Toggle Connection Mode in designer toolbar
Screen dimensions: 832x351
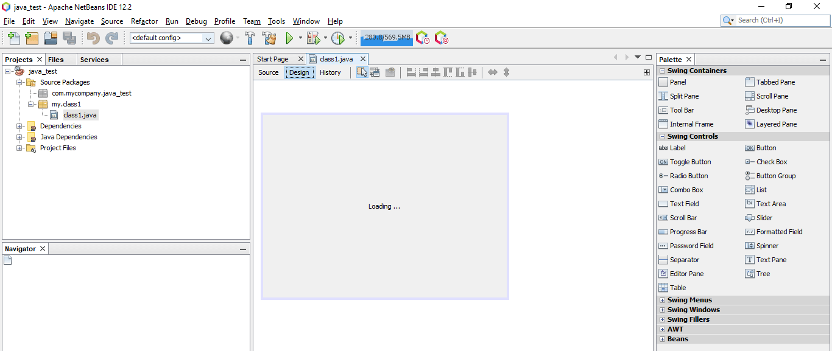click(x=375, y=72)
